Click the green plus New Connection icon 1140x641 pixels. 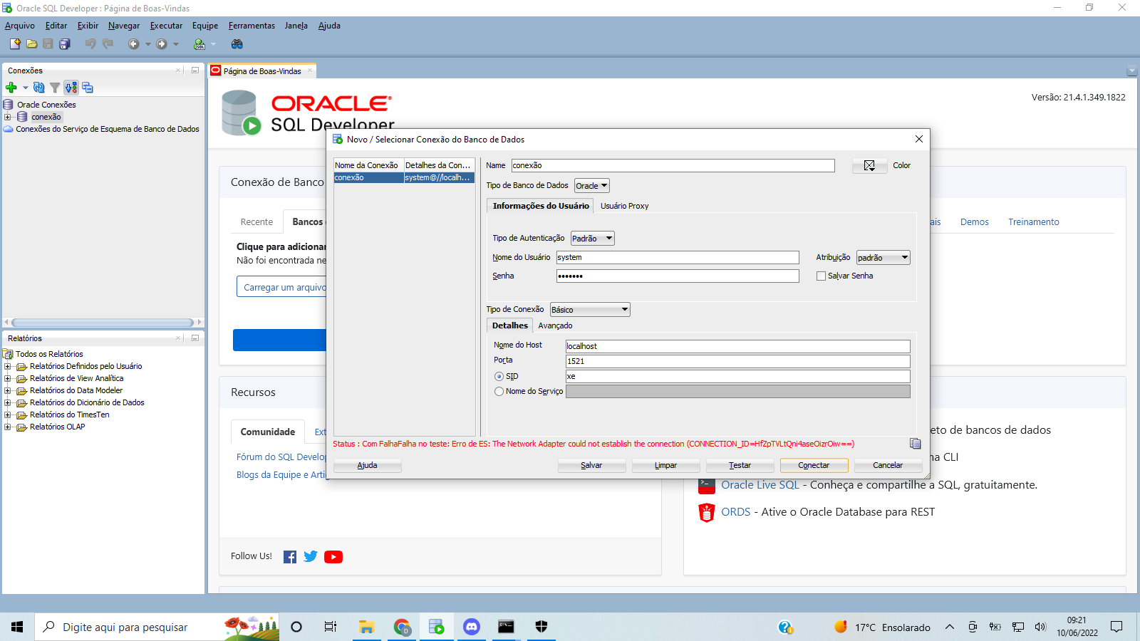pyautogui.click(x=11, y=88)
